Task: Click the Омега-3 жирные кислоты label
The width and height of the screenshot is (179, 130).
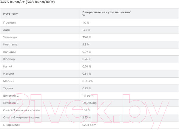Action: [21, 110]
